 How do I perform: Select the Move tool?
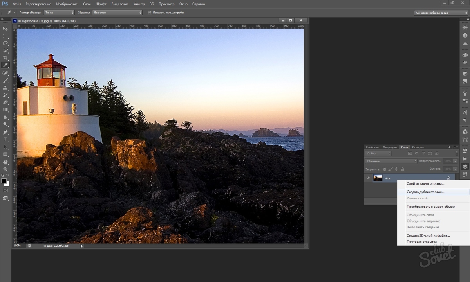(x=5, y=29)
